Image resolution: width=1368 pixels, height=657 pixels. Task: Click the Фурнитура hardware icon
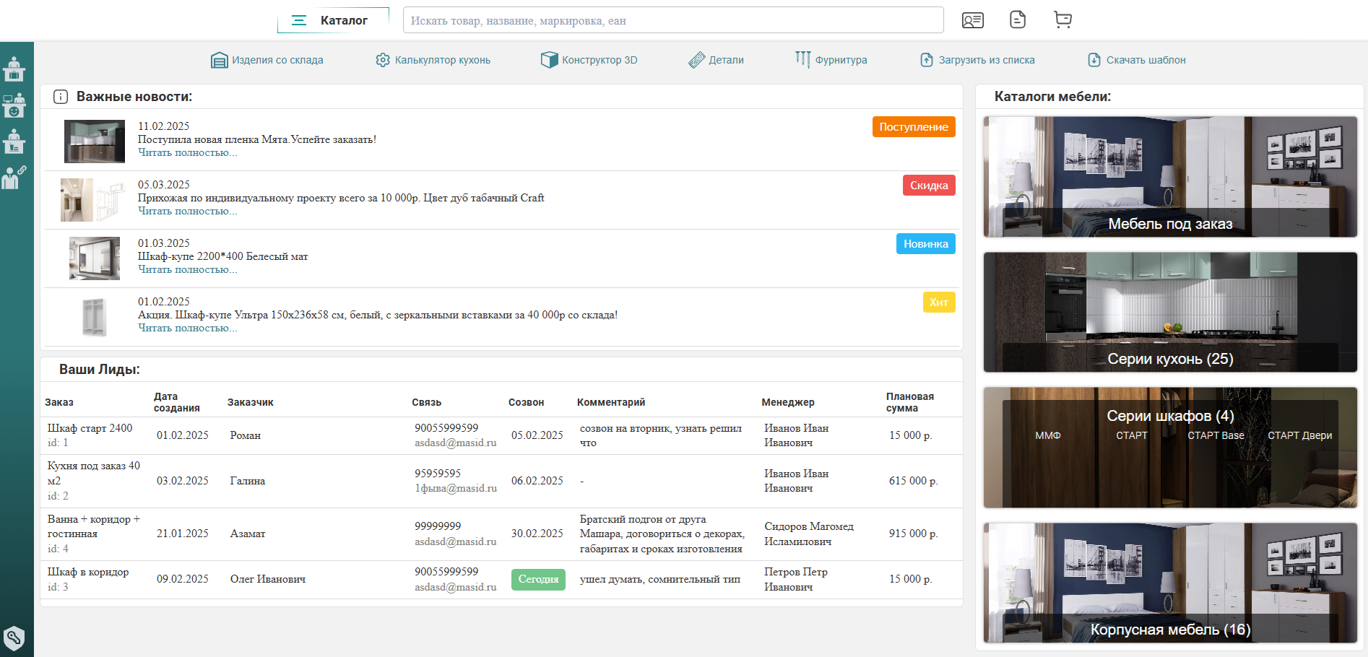pos(802,59)
